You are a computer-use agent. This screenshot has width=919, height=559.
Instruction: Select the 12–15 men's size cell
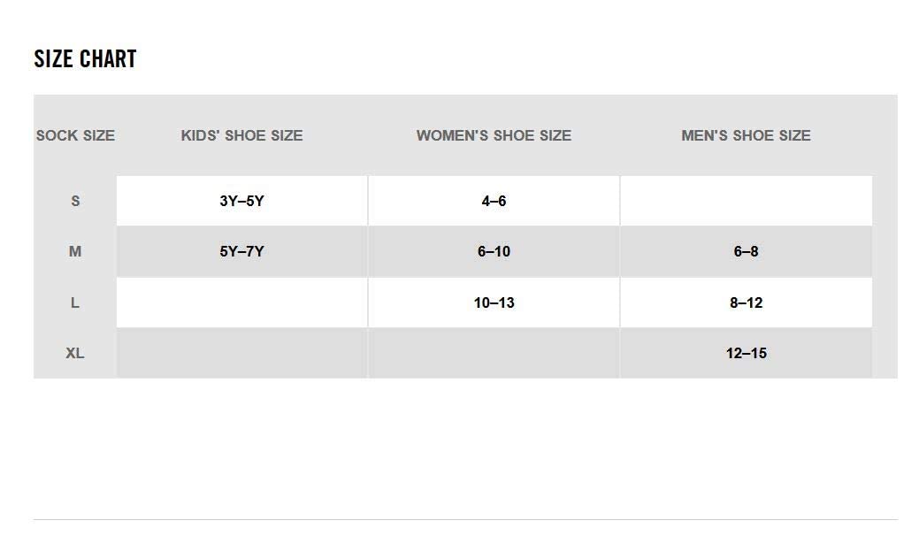tap(746, 353)
